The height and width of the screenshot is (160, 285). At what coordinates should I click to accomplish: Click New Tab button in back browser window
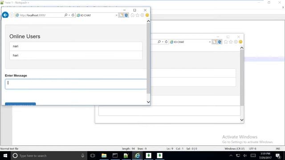coord(215,42)
